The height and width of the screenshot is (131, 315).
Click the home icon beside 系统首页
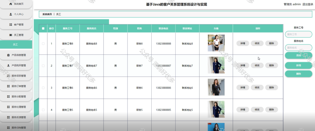(11, 4)
